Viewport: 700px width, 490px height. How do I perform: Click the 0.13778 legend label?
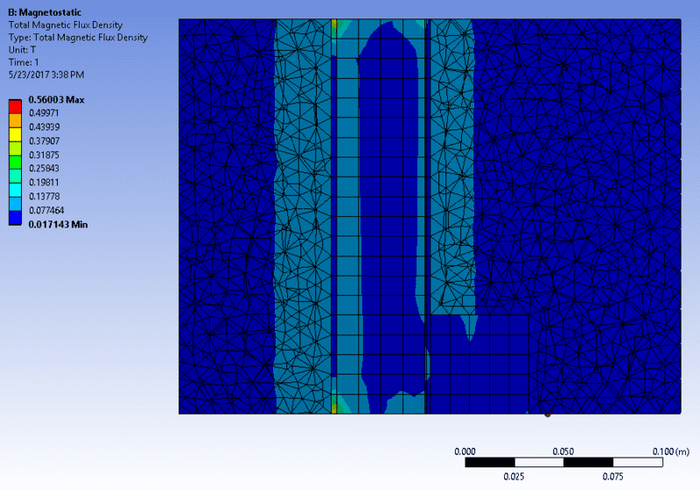[47, 197]
